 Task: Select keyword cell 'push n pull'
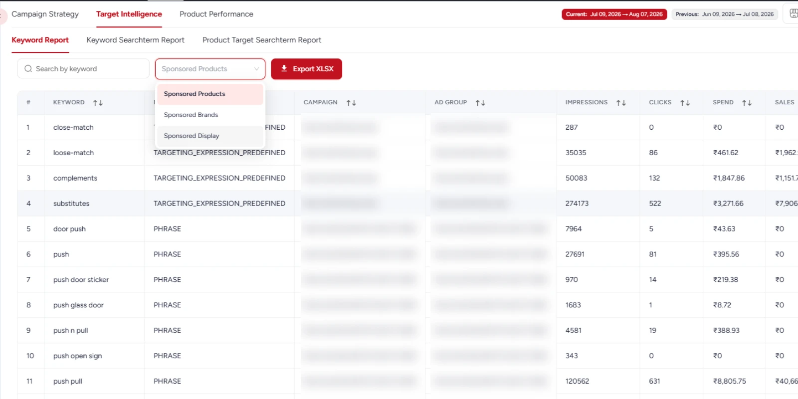70,331
